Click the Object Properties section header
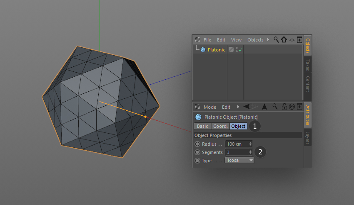The width and height of the screenshot is (354, 205). tap(248, 135)
